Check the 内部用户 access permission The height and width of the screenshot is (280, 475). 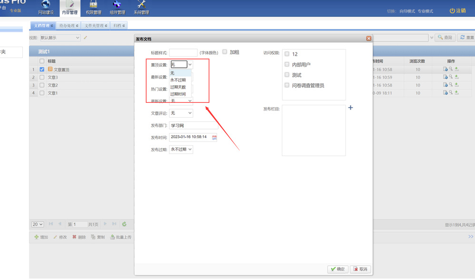287,64
